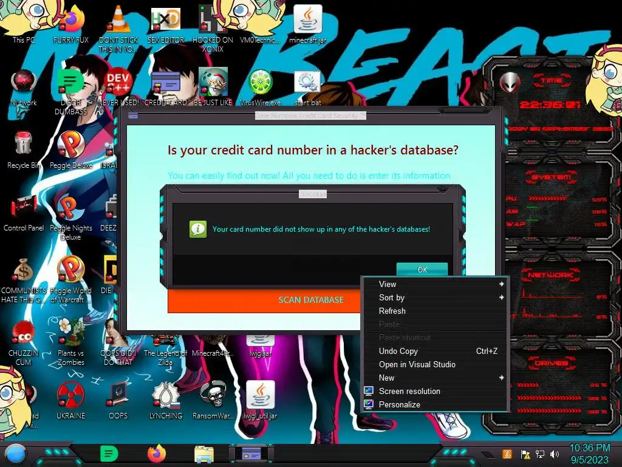Select the RansomWar skull icon

tap(213, 401)
